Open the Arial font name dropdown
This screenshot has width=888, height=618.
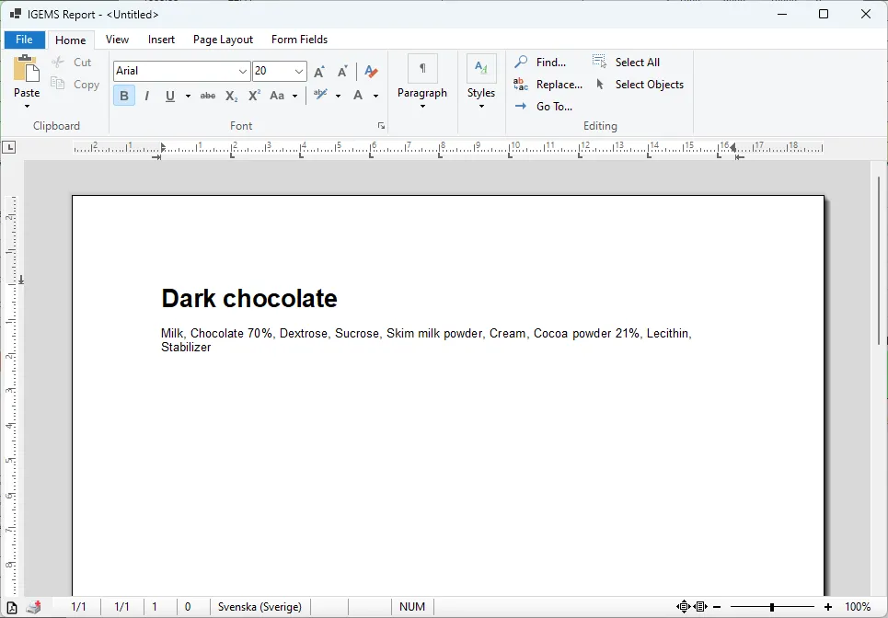click(x=242, y=72)
